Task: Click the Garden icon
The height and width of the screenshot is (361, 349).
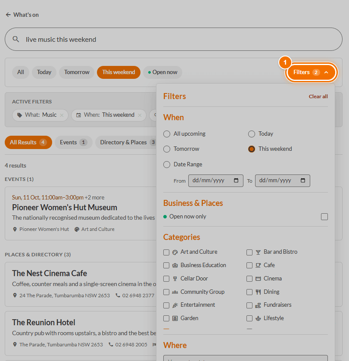Action: (x=175, y=318)
